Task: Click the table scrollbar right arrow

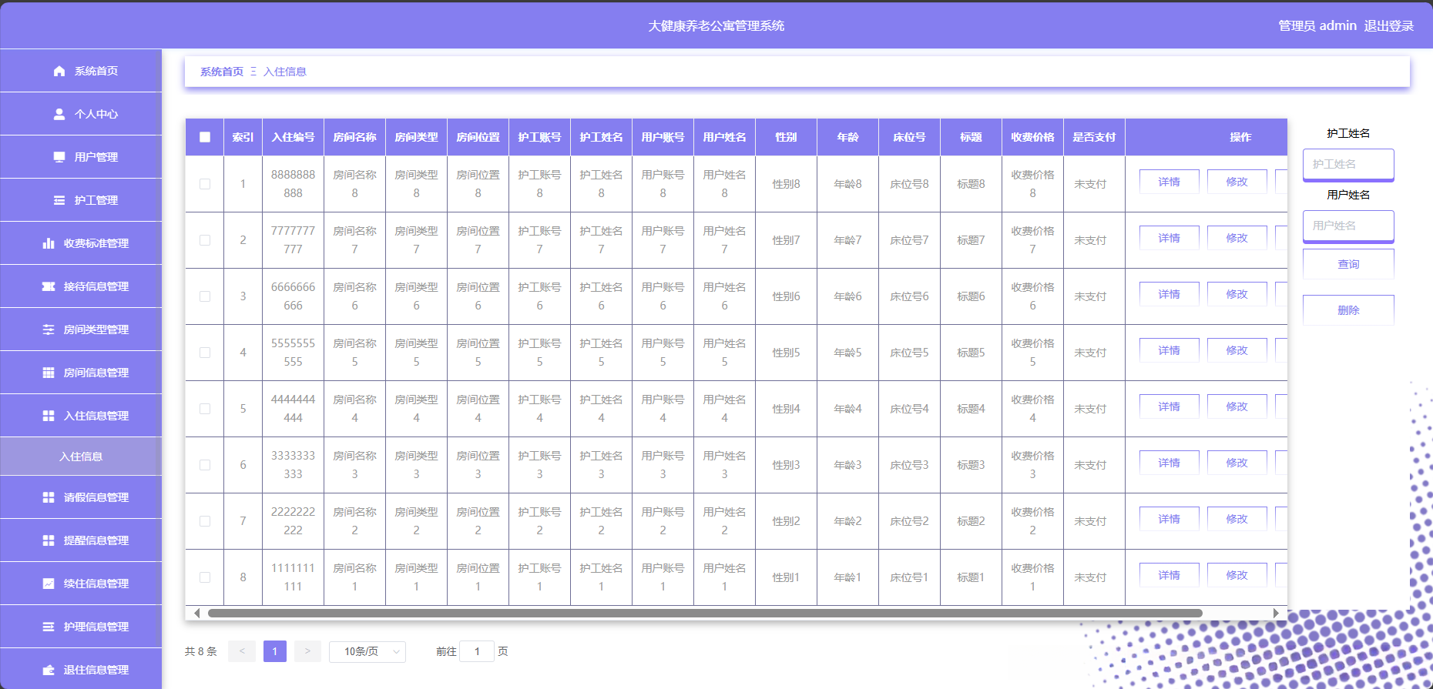Action: [1276, 614]
